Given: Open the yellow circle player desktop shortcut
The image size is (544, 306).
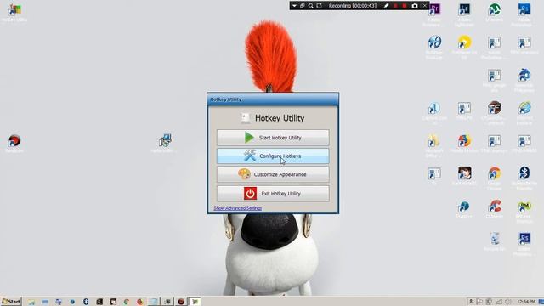Looking at the screenshot, I should 464,47.
